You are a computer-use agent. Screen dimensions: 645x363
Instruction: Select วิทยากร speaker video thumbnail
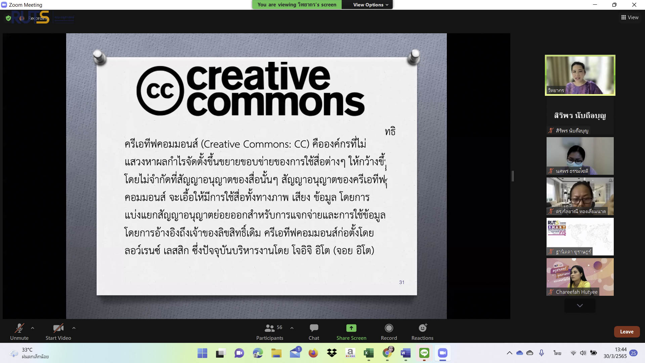(x=580, y=75)
